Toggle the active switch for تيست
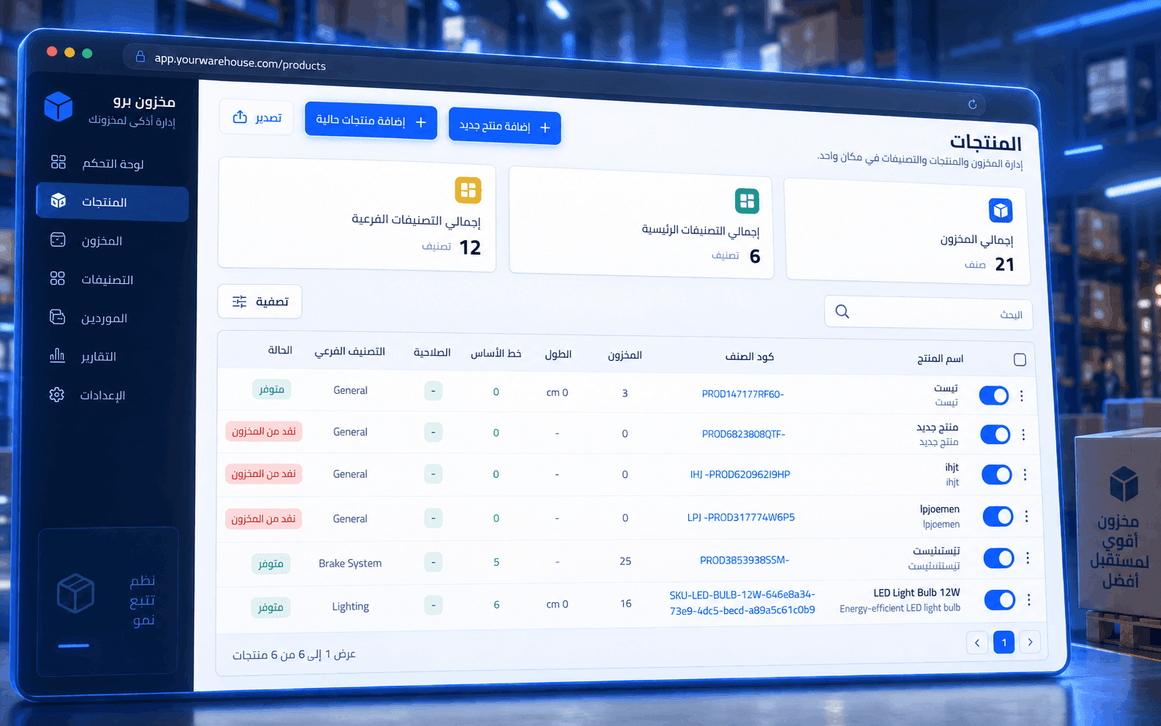This screenshot has width=1161, height=726. pyautogui.click(x=994, y=396)
